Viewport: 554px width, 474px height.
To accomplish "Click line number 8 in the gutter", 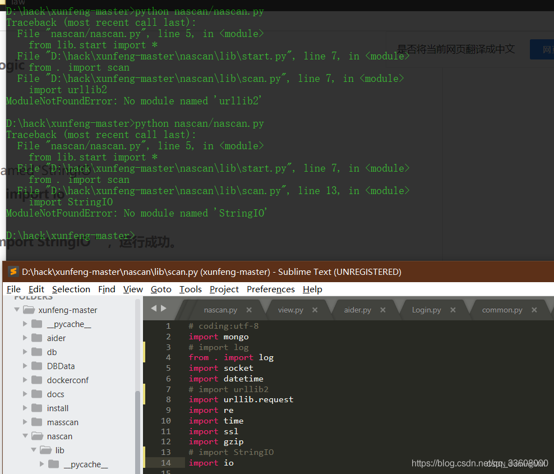I will click(168, 399).
